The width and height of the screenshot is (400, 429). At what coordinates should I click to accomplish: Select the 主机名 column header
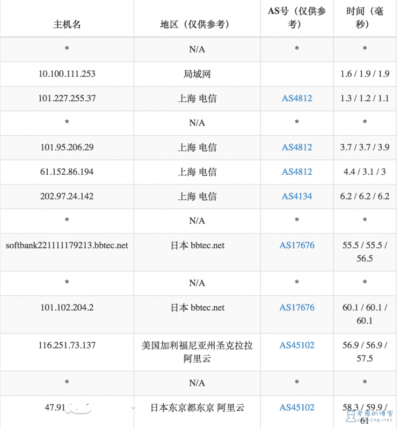[67, 24]
